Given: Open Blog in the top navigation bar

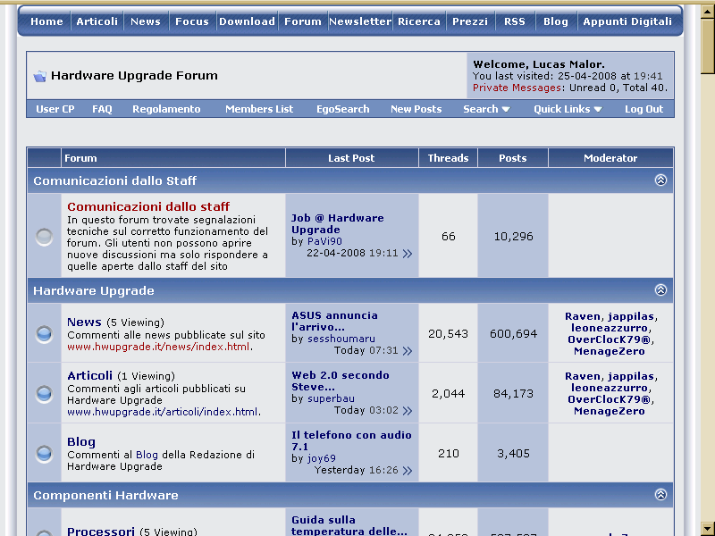Looking at the screenshot, I should click(556, 21).
